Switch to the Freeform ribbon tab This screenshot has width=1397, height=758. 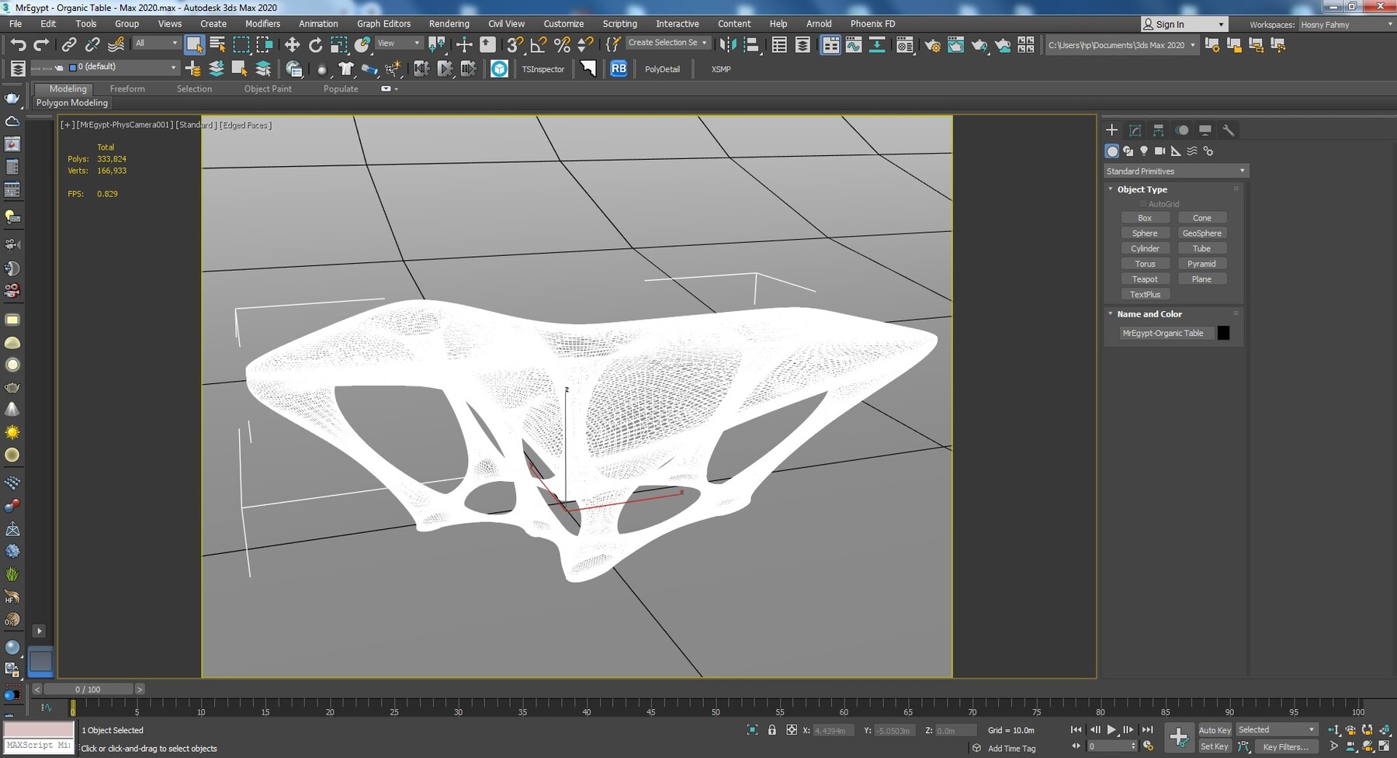tap(127, 89)
